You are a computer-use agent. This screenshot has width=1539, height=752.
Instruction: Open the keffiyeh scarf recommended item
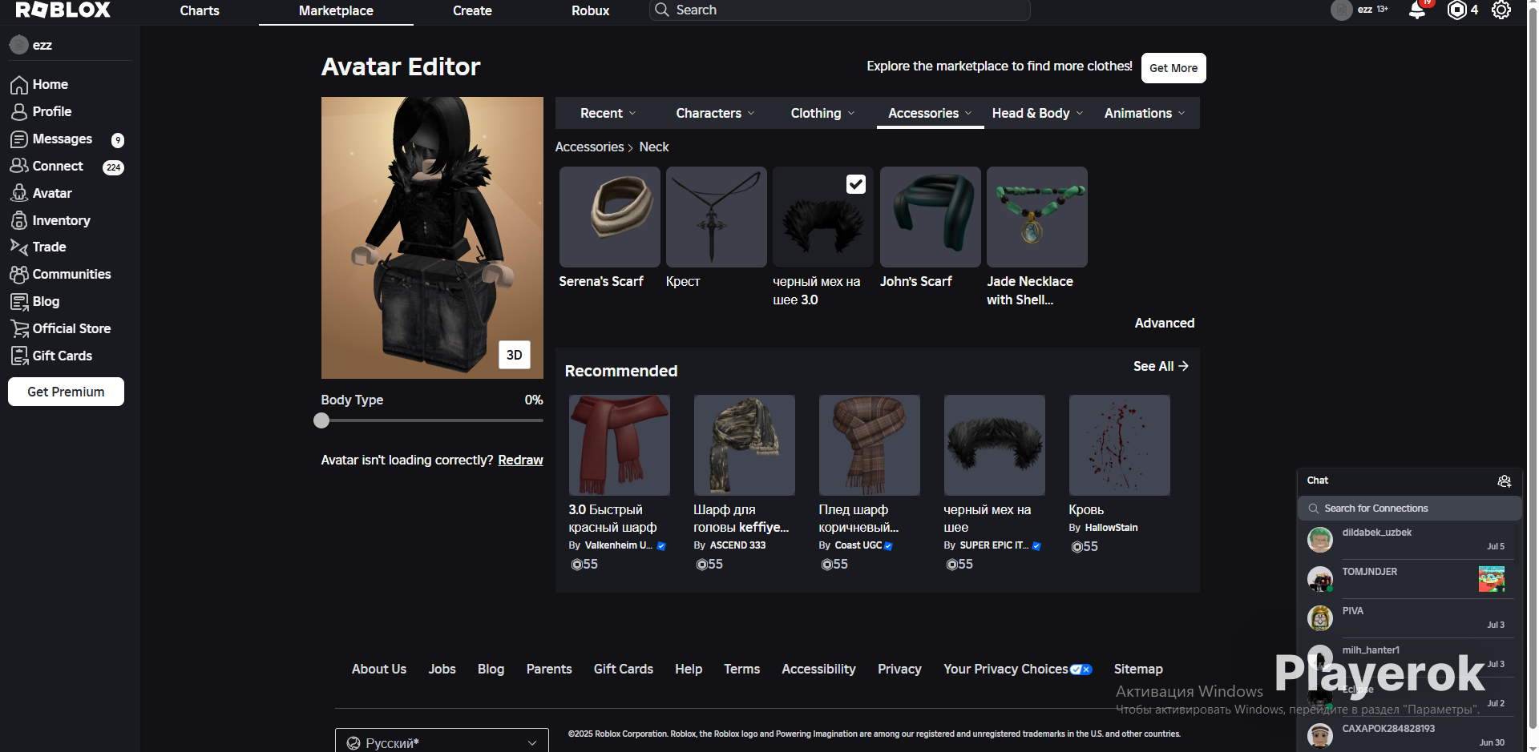point(744,445)
